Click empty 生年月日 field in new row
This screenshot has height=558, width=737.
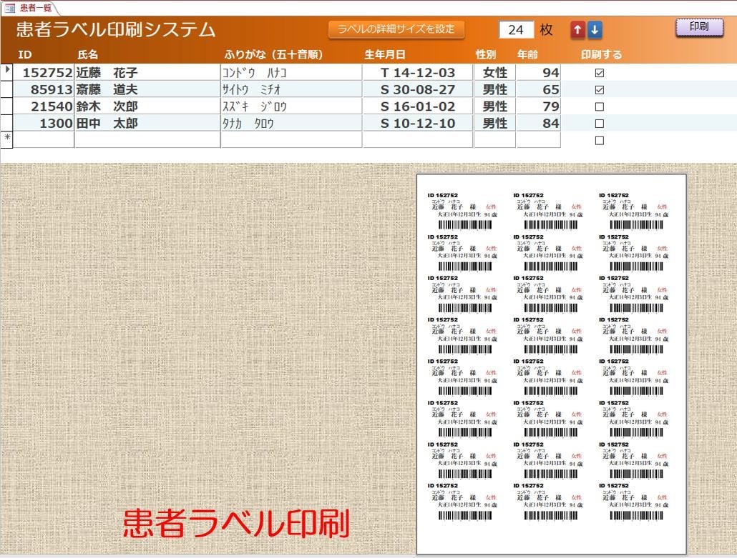[417, 140]
